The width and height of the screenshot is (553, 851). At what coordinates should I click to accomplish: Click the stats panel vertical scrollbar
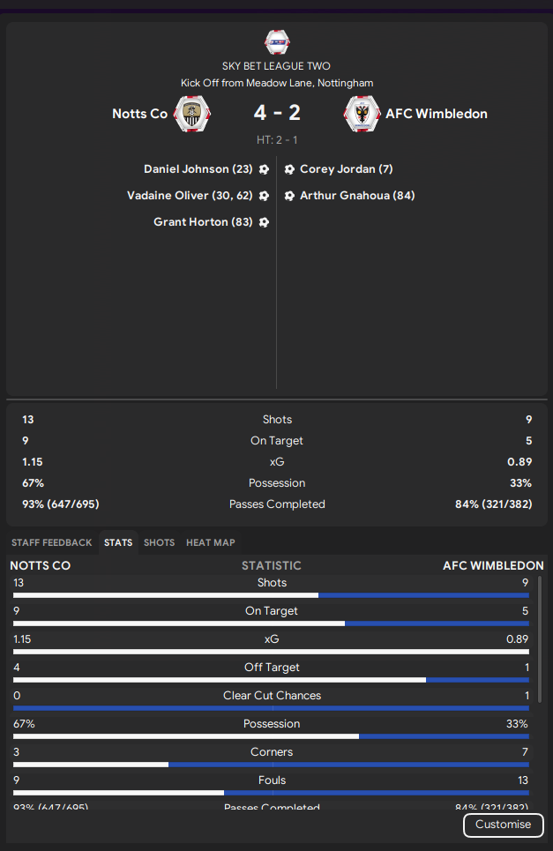coord(540,640)
